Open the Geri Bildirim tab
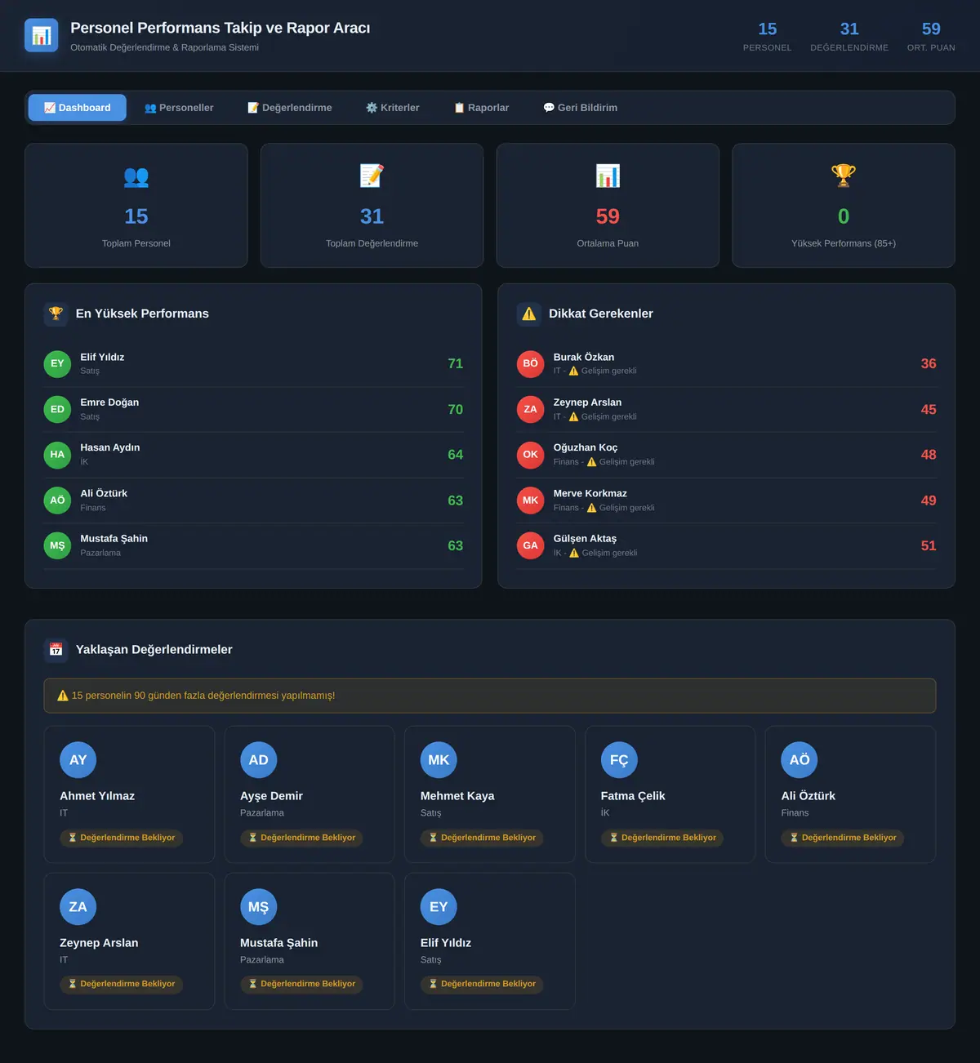This screenshot has height=1063, width=980. pyautogui.click(x=581, y=108)
